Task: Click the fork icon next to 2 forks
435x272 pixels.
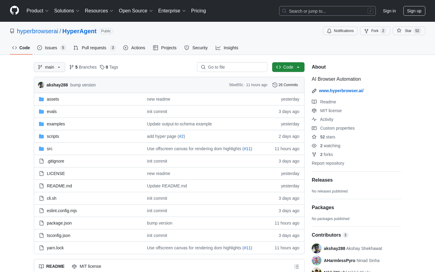Action: coord(314,154)
